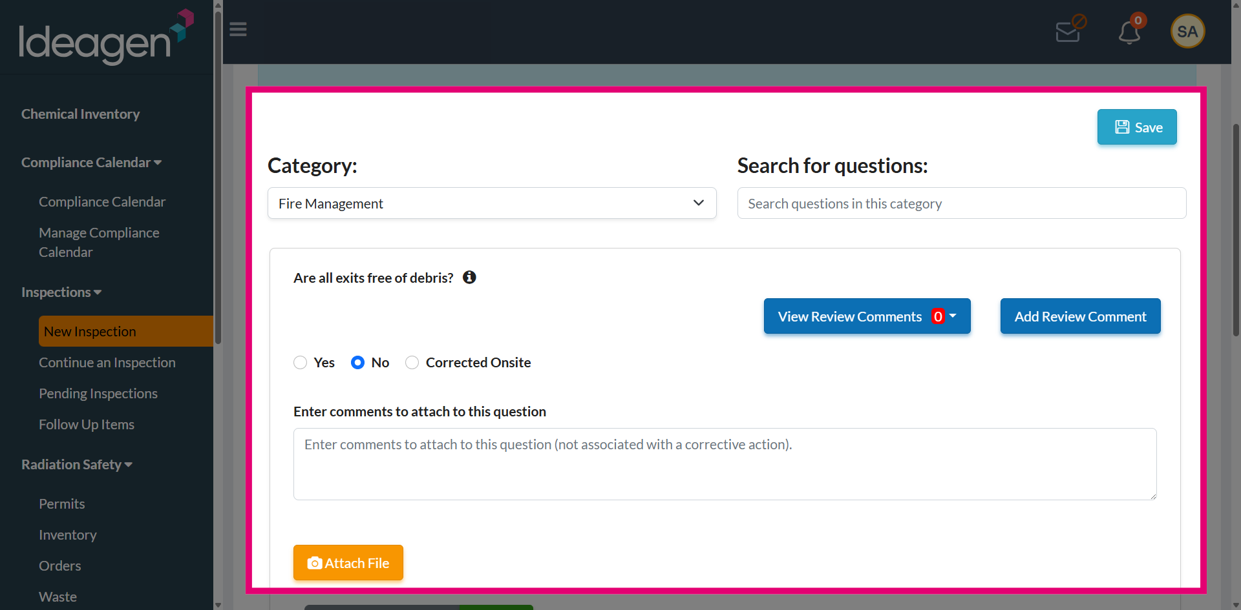This screenshot has width=1241, height=610.
Task: Click the hamburger menu icon
Action: coord(238,30)
